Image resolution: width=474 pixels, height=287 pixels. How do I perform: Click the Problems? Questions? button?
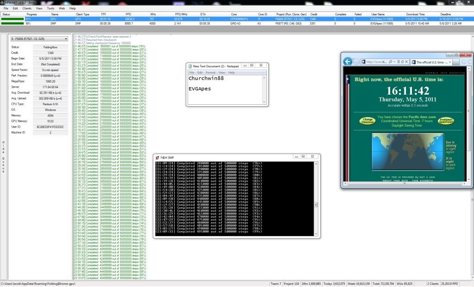(x=447, y=121)
